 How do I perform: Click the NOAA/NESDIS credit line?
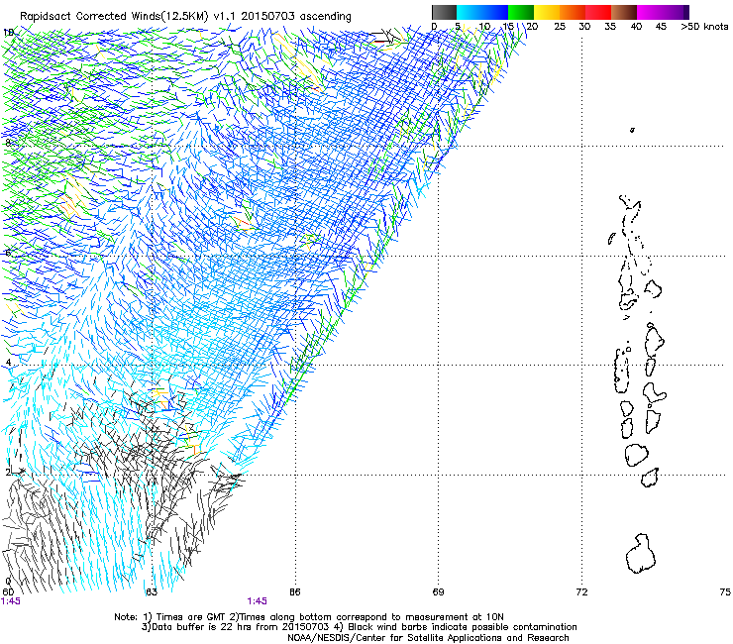click(x=428, y=638)
